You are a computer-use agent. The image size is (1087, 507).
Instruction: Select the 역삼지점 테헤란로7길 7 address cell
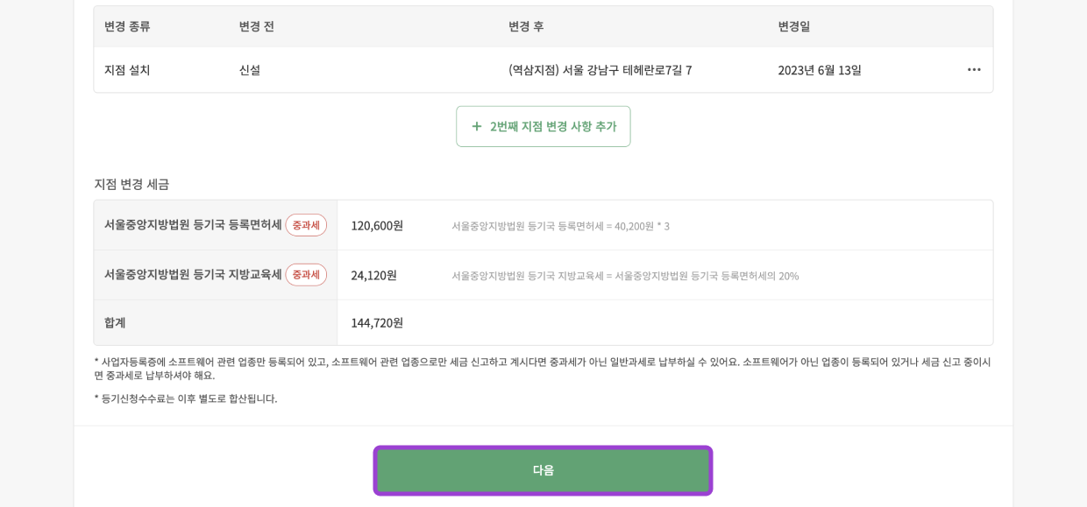click(x=600, y=70)
